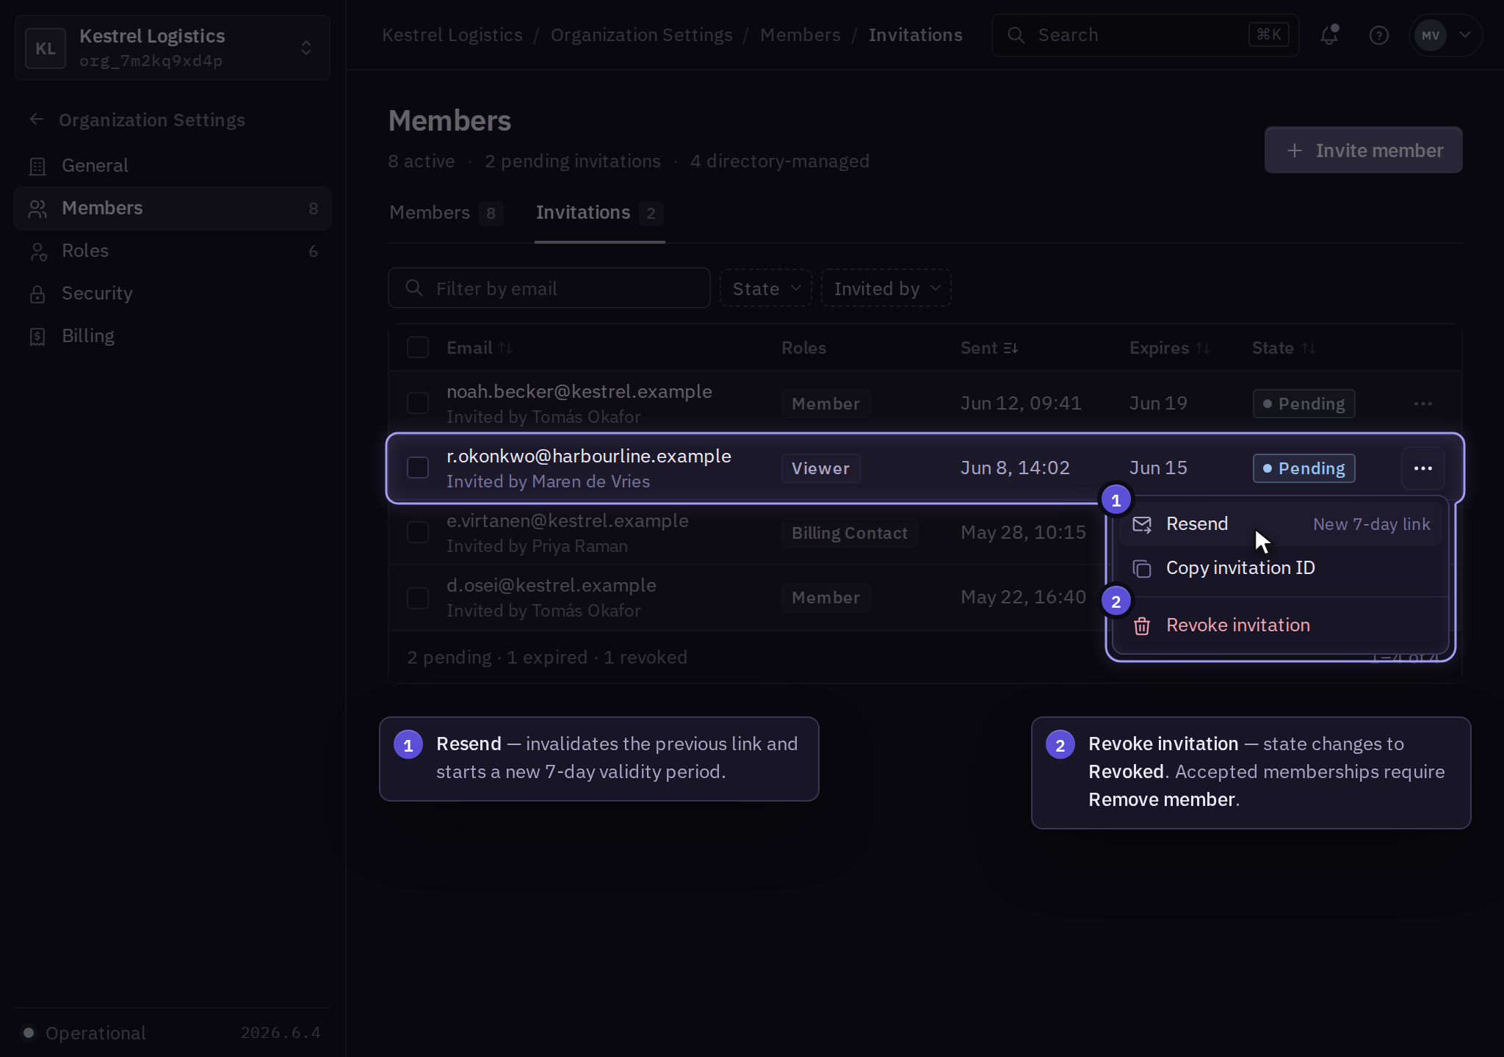Open the notifications bell
The image size is (1504, 1057).
point(1329,34)
